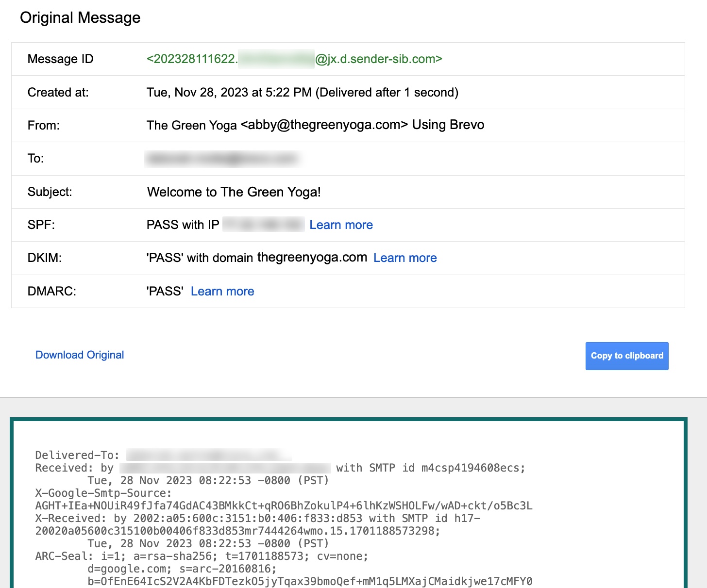Click the SMTP id m4csp4194608ecs text
This screenshot has height=588, width=707.
coord(447,468)
